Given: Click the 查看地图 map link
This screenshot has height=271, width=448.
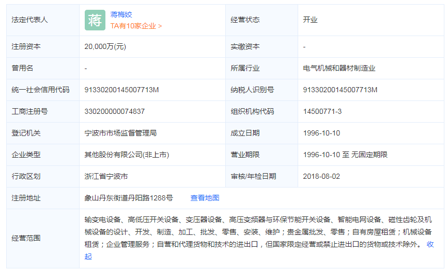Looking at the screenshot, I should (205, 198).
